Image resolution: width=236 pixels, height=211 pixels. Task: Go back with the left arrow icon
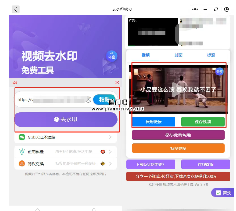click(x=15, y=9)
